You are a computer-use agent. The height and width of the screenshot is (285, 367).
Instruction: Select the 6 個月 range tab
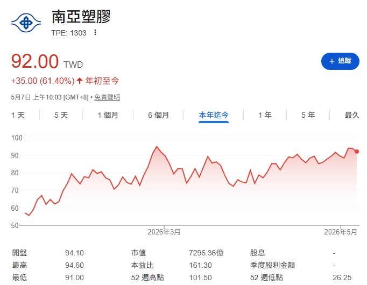pos(158,115)
